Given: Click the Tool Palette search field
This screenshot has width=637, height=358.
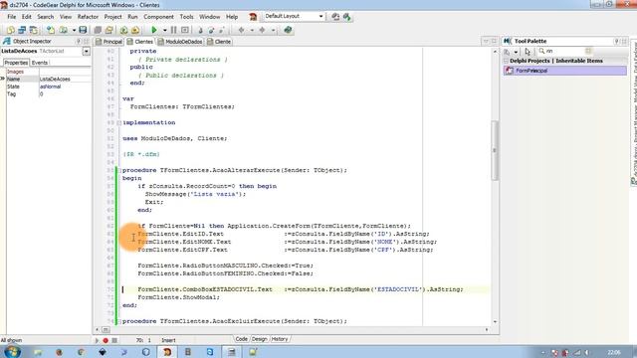Looking at the screenshot, I should [565, 51].
